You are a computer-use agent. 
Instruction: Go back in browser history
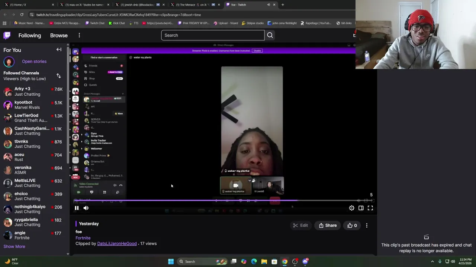pyautogui.click(x=5, y=15)
